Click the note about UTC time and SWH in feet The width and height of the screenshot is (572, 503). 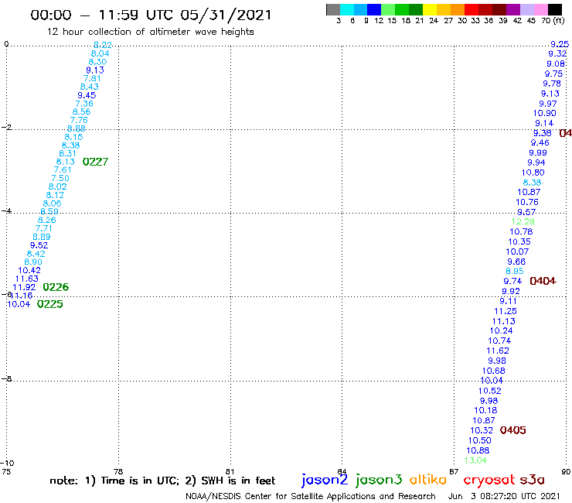(162, 481)
